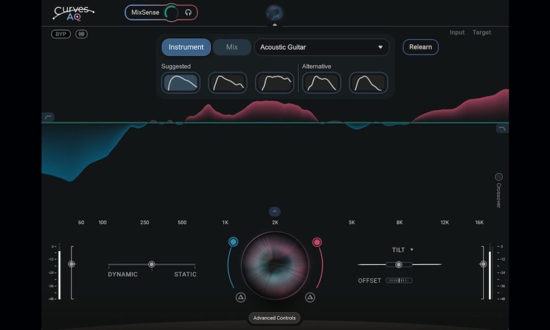This screenshot has height=330, width=550.
Task: Click the 8K frequency label
Action: (399, 222)
